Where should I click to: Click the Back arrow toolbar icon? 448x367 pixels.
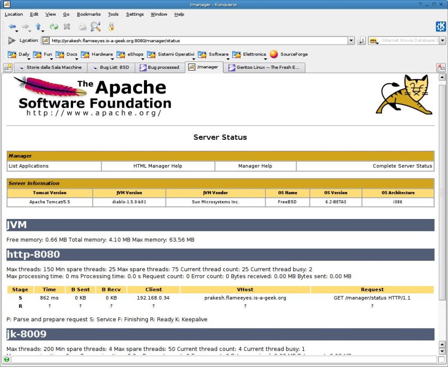point(12,27)
